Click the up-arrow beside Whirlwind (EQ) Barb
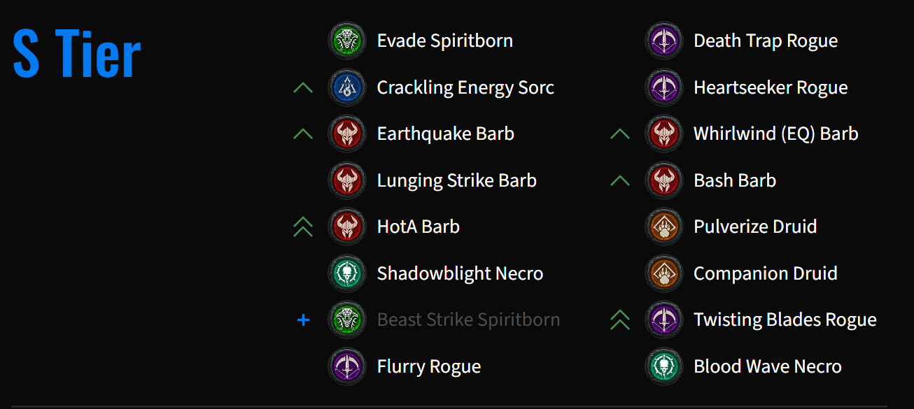Screen dimensions: 914x409 (x=620, y=134)
